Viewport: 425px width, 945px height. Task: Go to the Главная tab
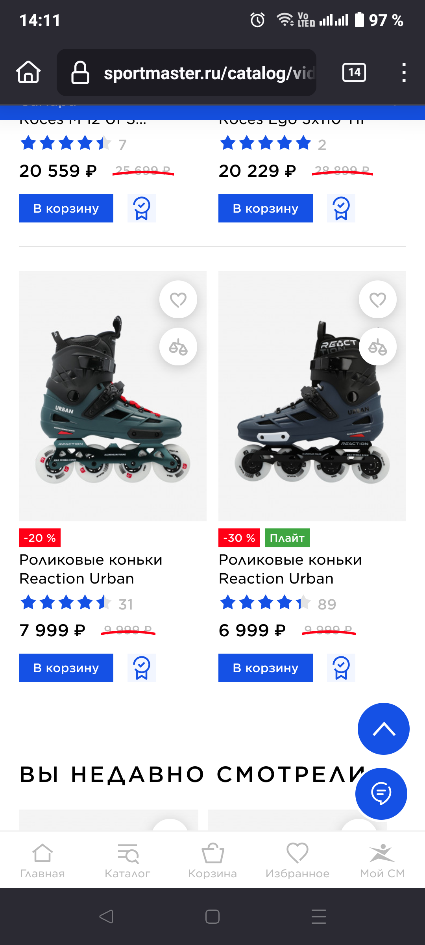tap(42, 861)
